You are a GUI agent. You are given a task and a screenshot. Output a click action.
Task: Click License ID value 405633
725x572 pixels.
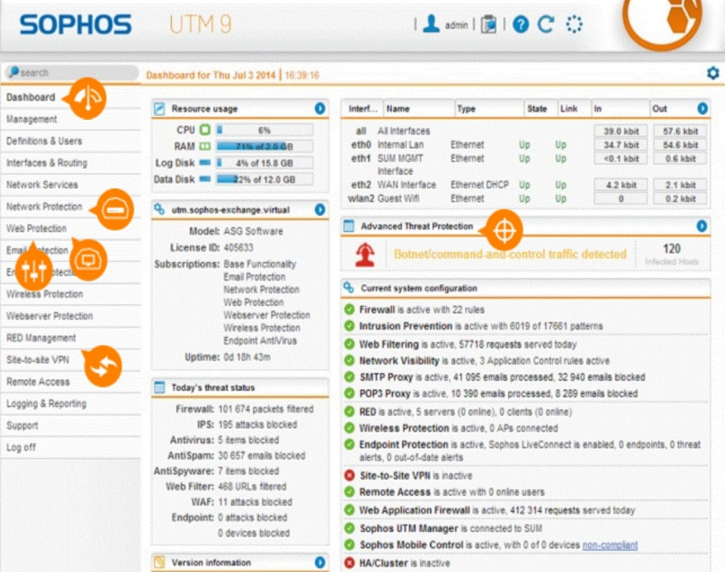click(238, 248)
